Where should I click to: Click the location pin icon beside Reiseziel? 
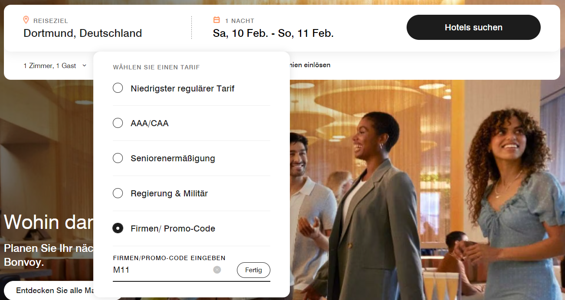click(x=26, y=20)
